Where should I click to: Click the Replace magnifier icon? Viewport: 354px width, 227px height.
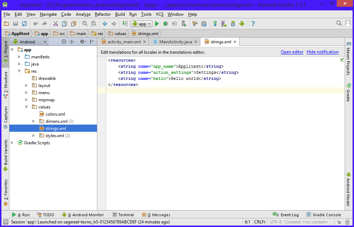pos(94,24)
